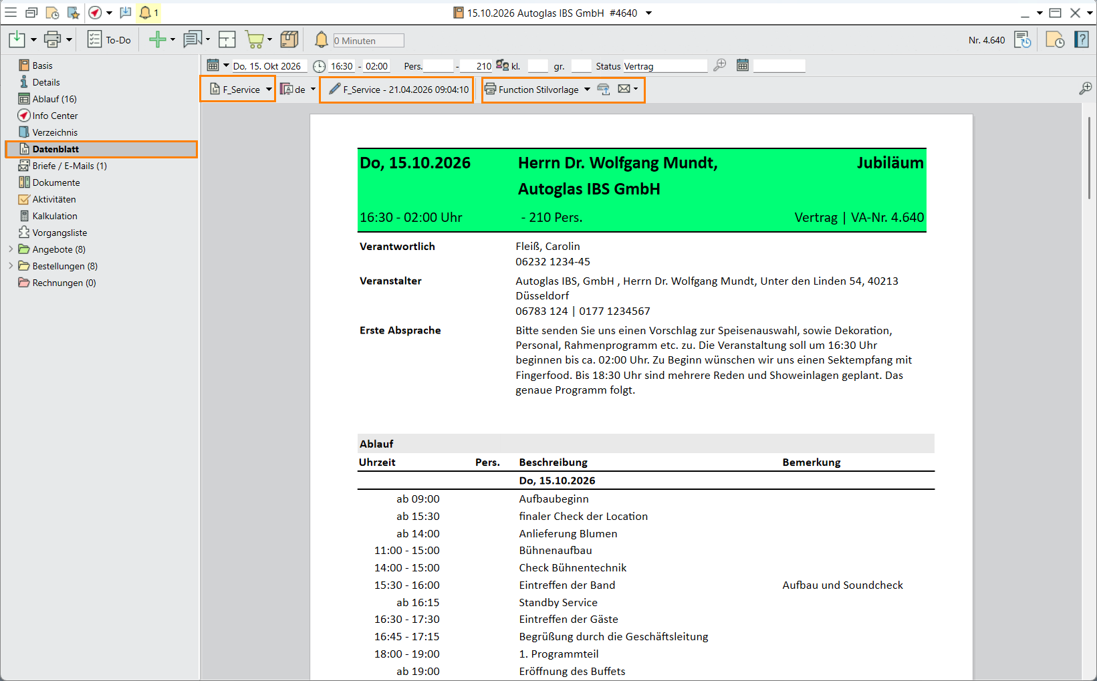Click the blue bookmark download icon
1097x681 pixels.
coord(126,13)
